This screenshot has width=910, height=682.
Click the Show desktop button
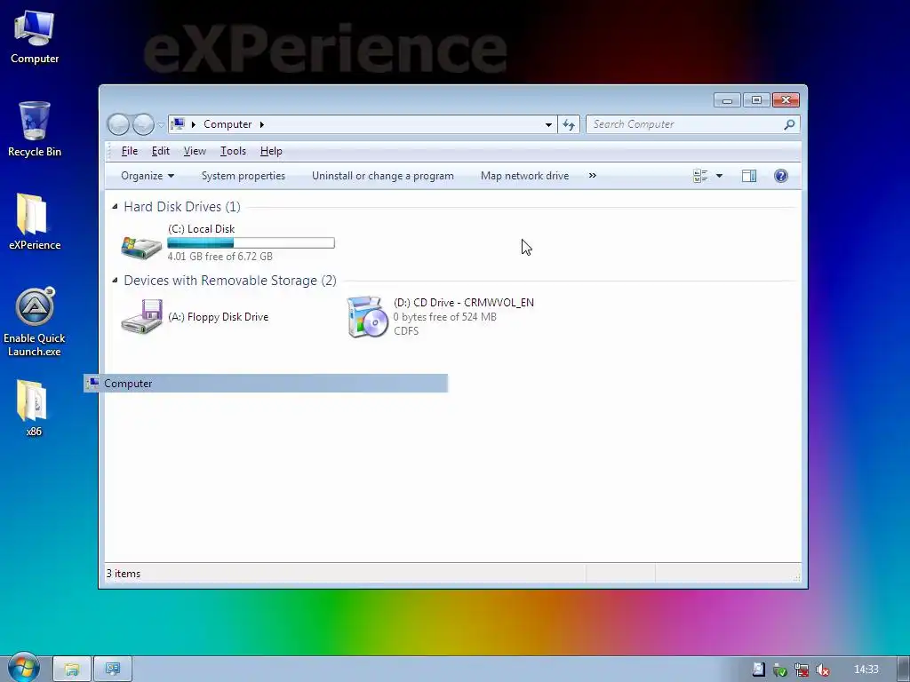pos(904,670)
